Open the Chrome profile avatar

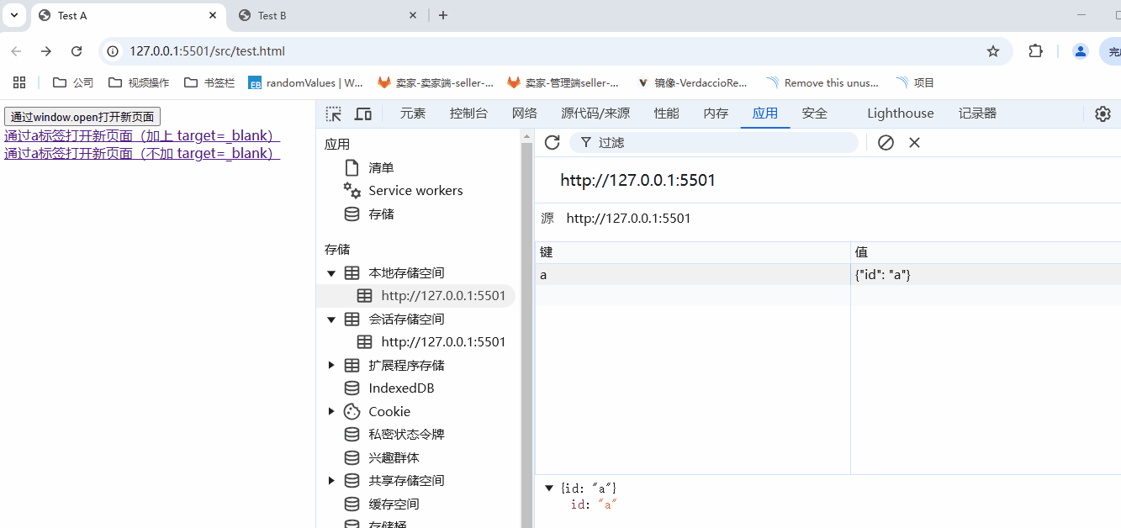click(1081, 51)
